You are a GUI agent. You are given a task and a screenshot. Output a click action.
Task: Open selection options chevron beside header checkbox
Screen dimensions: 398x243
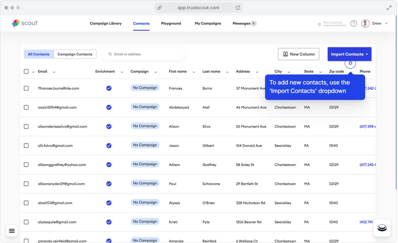(x=33, y=72)
